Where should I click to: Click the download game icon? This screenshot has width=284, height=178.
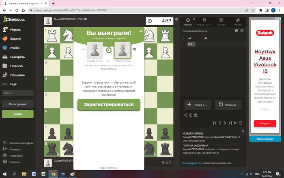190,115
